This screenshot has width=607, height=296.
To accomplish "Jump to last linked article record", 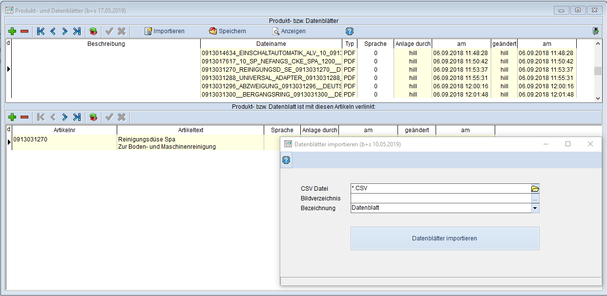I will pyautogui.click(x=77, y=117).
